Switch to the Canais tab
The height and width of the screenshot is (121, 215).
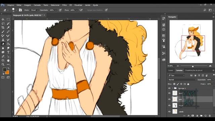pos(171,70)
